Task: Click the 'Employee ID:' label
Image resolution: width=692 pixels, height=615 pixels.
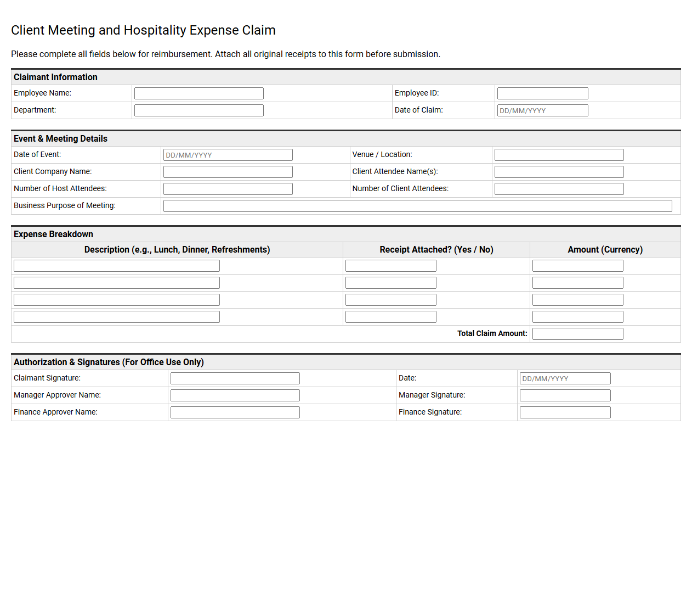Action: [417, 93]
